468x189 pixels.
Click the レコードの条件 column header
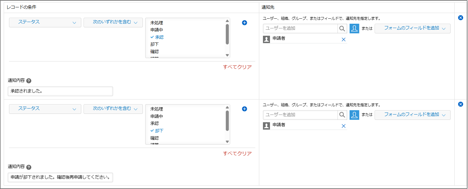click(22, 7)
